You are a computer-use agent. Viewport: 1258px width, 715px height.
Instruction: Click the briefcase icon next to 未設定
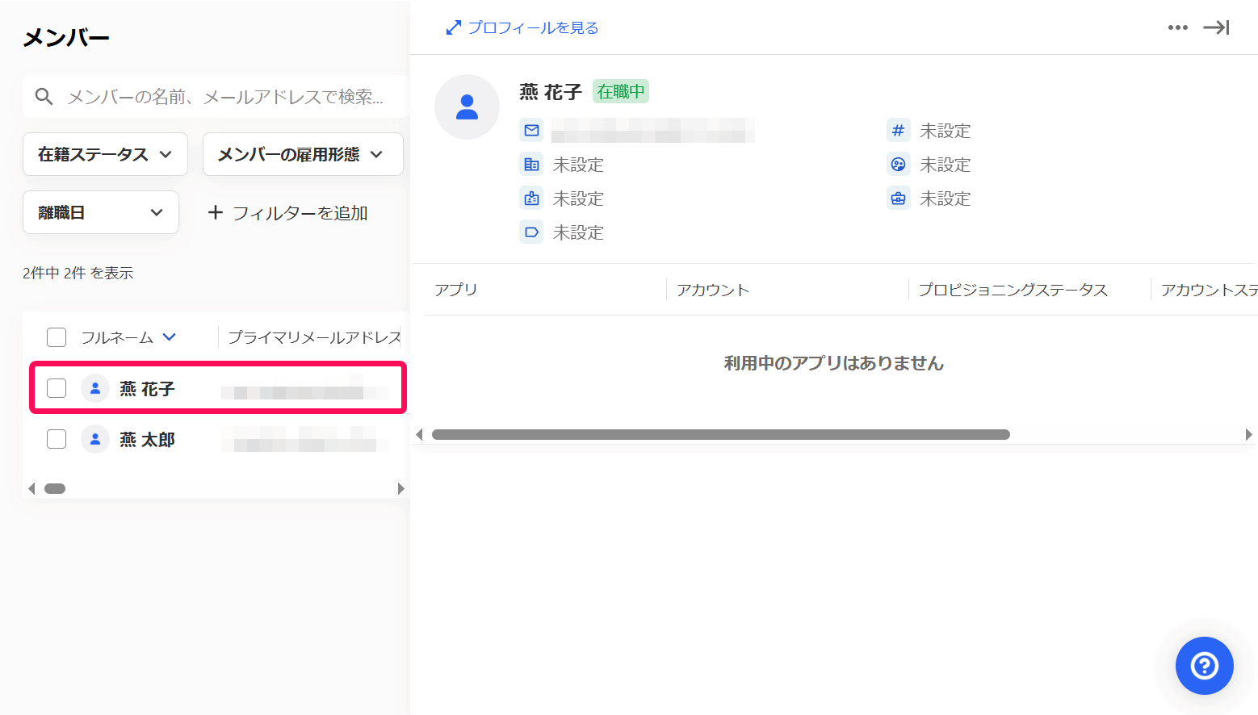coord(898,199)
